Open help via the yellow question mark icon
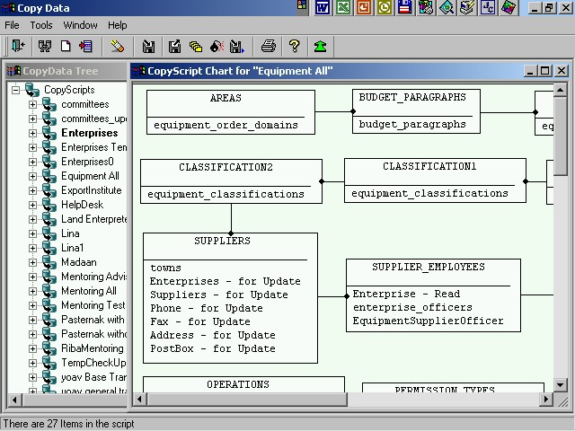 coord(294,46)
